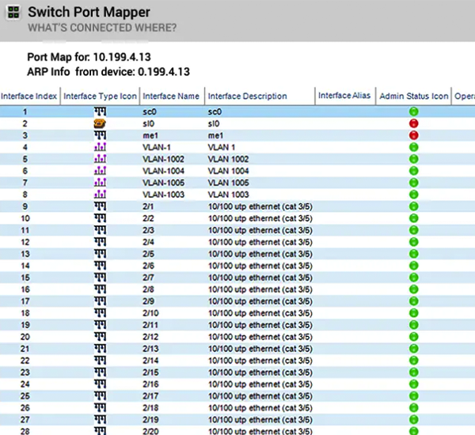Click interface index cell 14

click(25, 266)
